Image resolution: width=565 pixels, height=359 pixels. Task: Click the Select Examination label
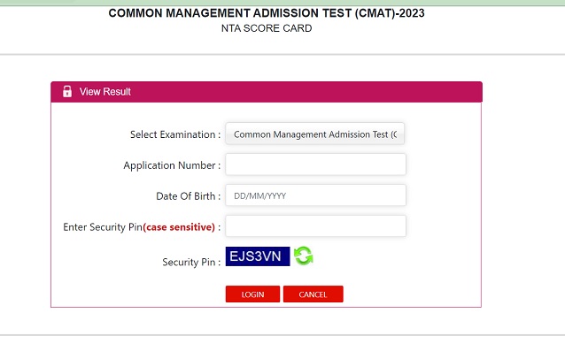tap(174, 134)
